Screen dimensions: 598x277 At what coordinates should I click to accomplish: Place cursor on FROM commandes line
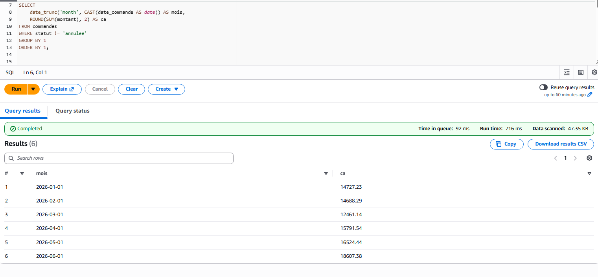(x=38, y=26)
